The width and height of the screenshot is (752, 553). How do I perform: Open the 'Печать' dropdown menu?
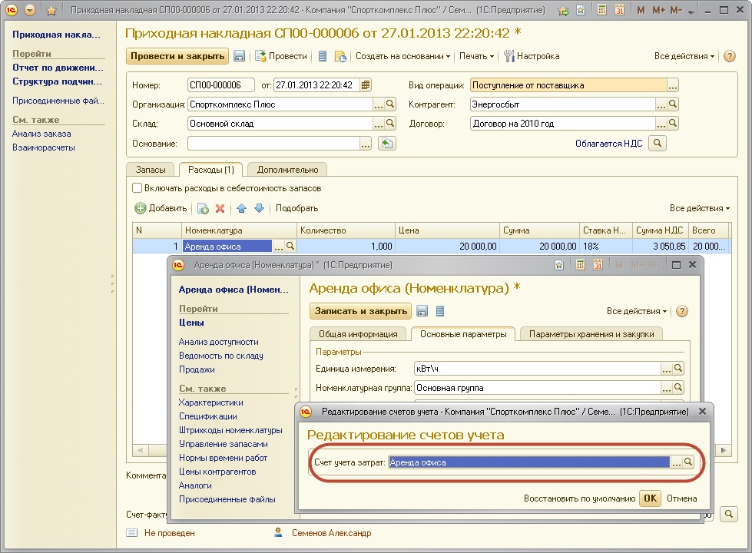point(476,56)
